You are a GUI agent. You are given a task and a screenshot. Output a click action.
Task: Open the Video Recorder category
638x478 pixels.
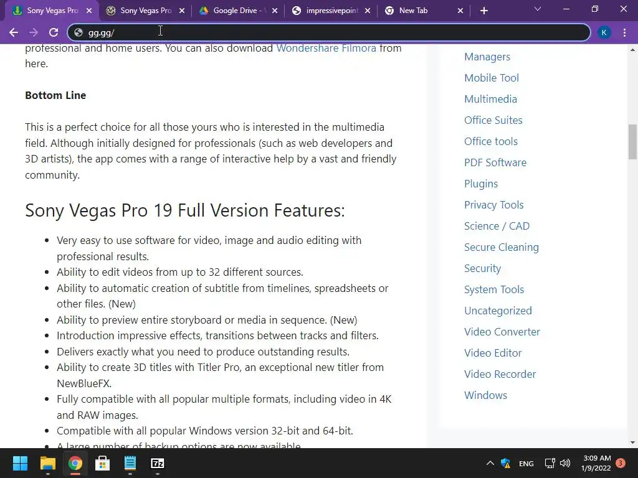[500, 374]
